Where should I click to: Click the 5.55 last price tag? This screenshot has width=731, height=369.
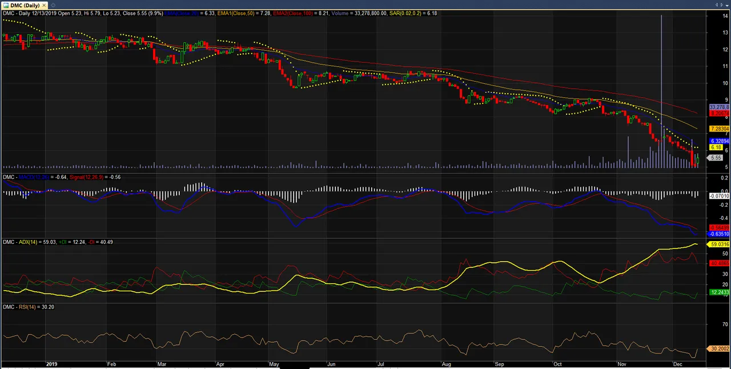[716, 158]
